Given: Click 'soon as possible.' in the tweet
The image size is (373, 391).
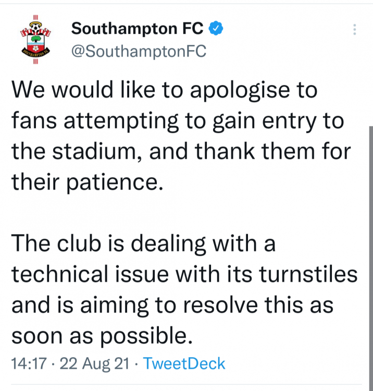Looking at the screenshot, I should pyautogui.click(x=98, y=336).
